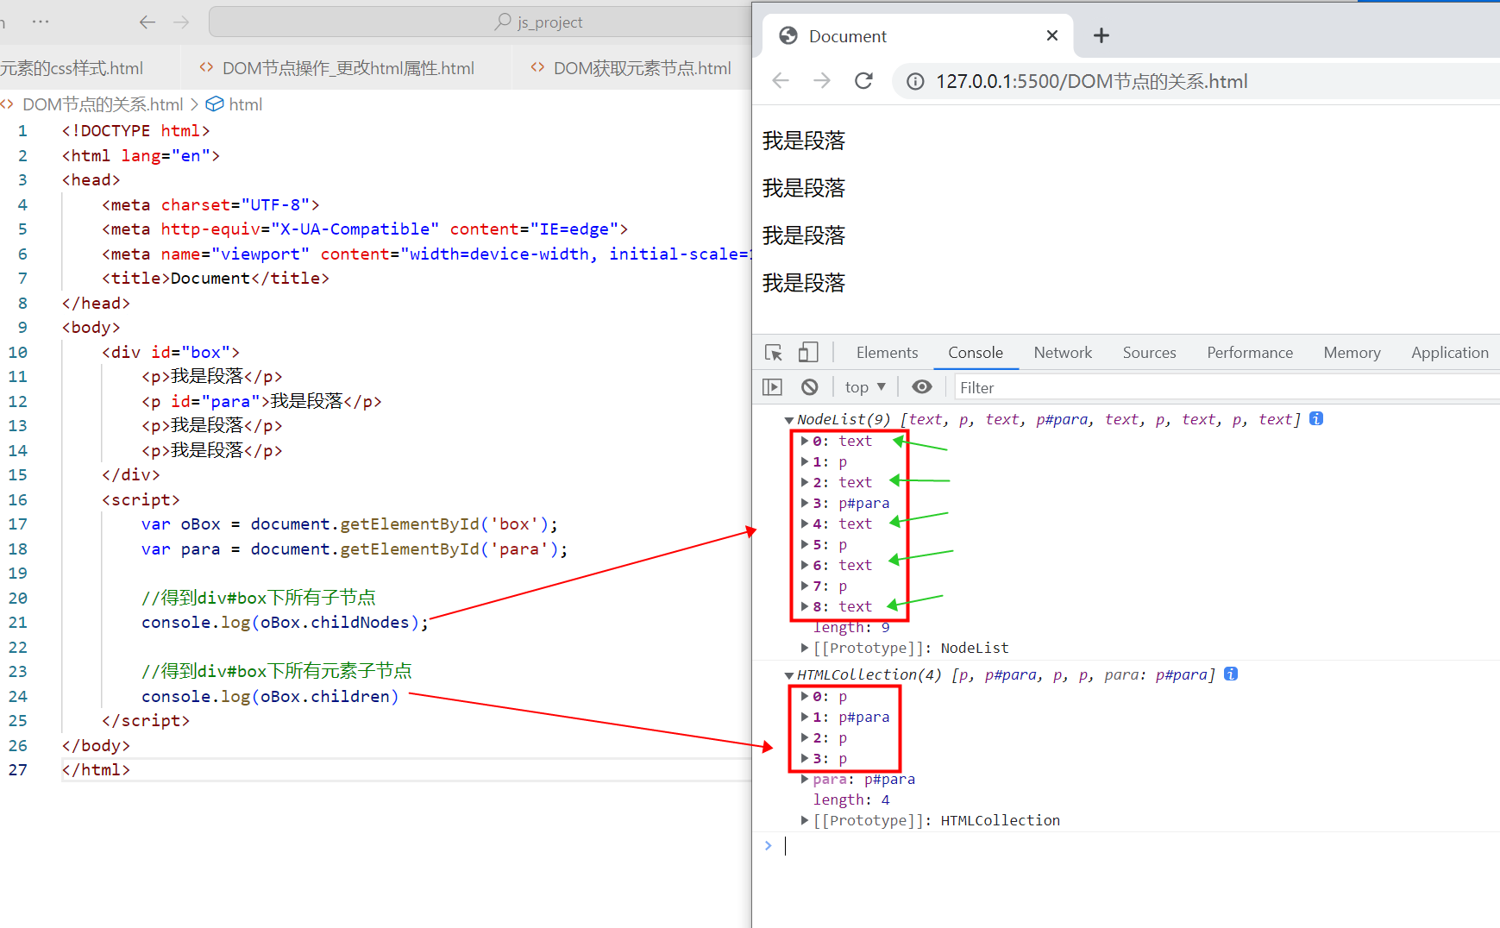This screenshot has height=928, width=1500.
Task: Collapse the NodeList(9) console entry
Action: (788, 420)
